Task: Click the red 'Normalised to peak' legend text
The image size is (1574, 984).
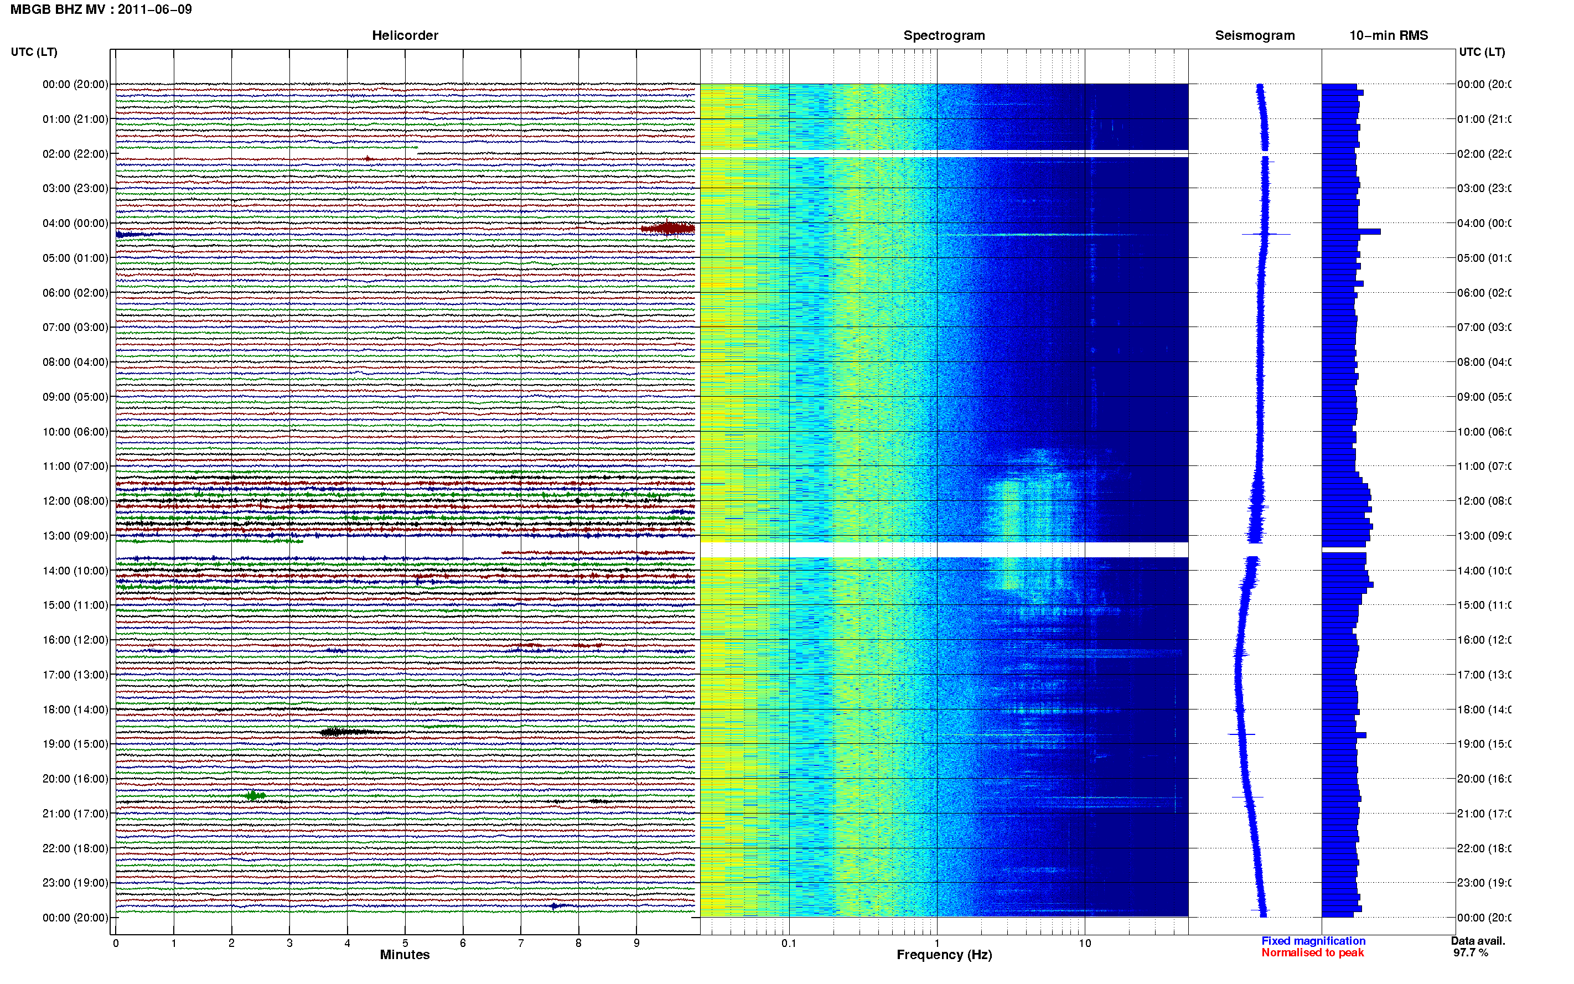Action: point(1312,953)
